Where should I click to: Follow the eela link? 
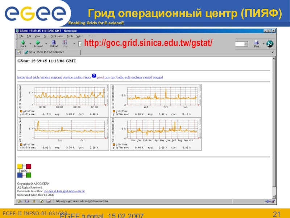(x=128, y=77)
